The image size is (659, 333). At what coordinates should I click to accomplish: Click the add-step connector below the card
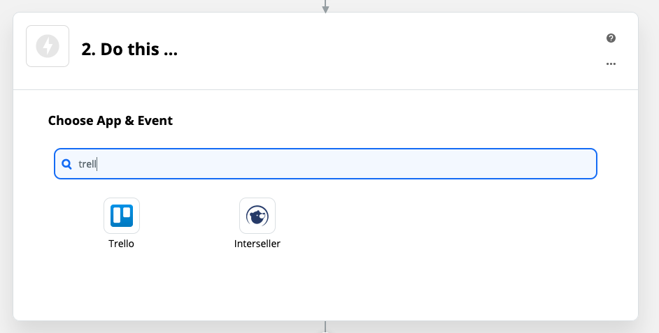tap(325, 327)
